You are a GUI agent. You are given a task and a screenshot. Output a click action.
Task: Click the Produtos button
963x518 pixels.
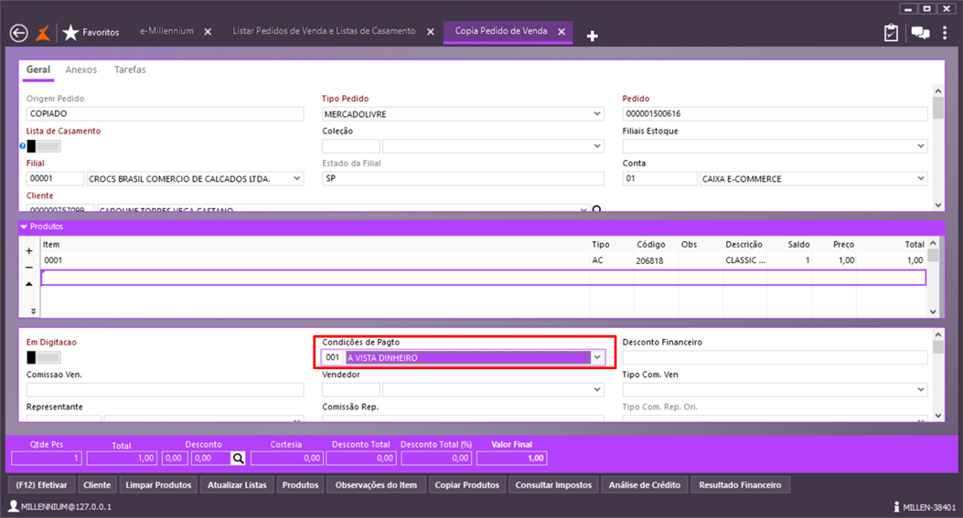[x=300, y=485]
